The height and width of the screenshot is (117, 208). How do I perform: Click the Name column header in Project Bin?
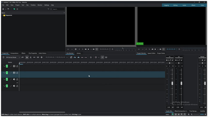(33, 13)
